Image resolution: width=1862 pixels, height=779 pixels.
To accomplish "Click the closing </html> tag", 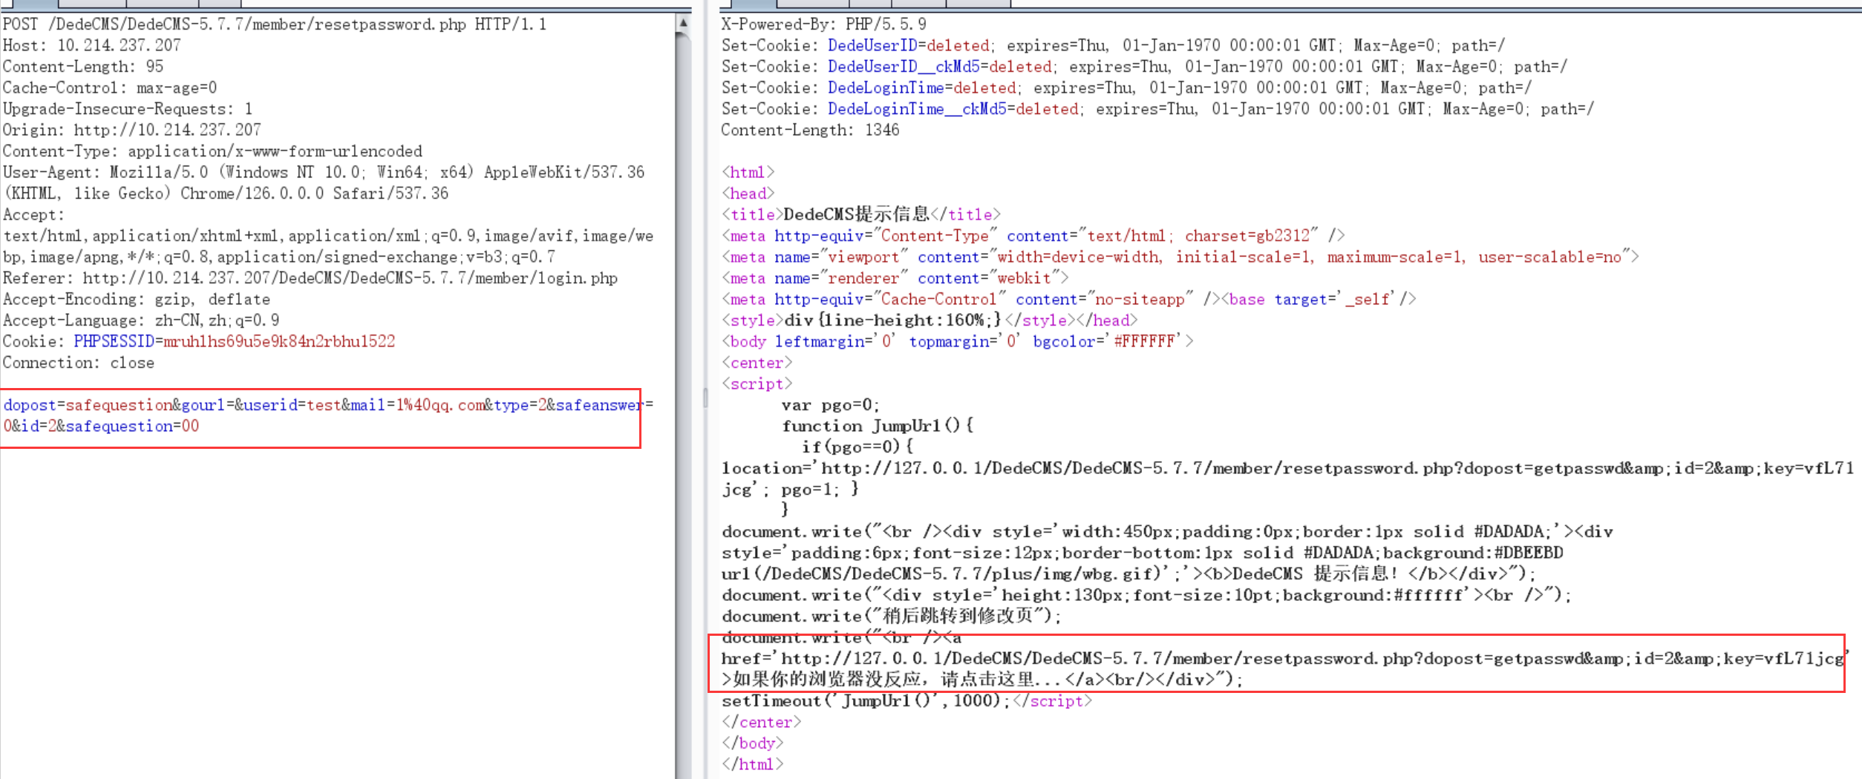I will coord(753,764).
